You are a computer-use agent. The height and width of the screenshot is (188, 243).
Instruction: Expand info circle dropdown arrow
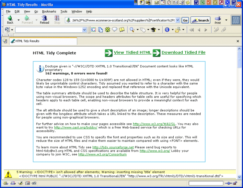click(x=172, y=29)
